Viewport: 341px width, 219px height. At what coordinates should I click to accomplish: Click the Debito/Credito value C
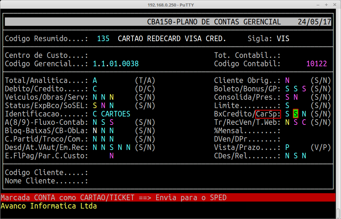[95, 89]
